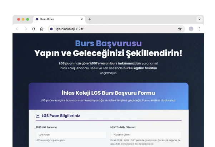Go to the browser home icon
This screenshot has height=147, width=215.
pos(42,29)
